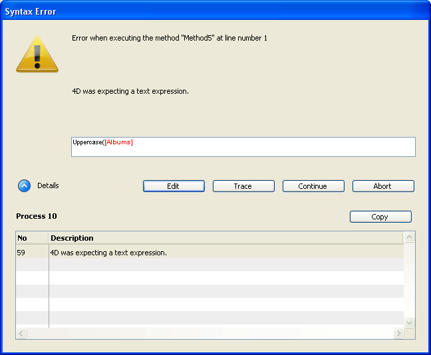Image resolution: width=431 pixels, height=355 pixels.
Task: Collapse the Details section using the blue chevron
Action: (x=24, y=186)
